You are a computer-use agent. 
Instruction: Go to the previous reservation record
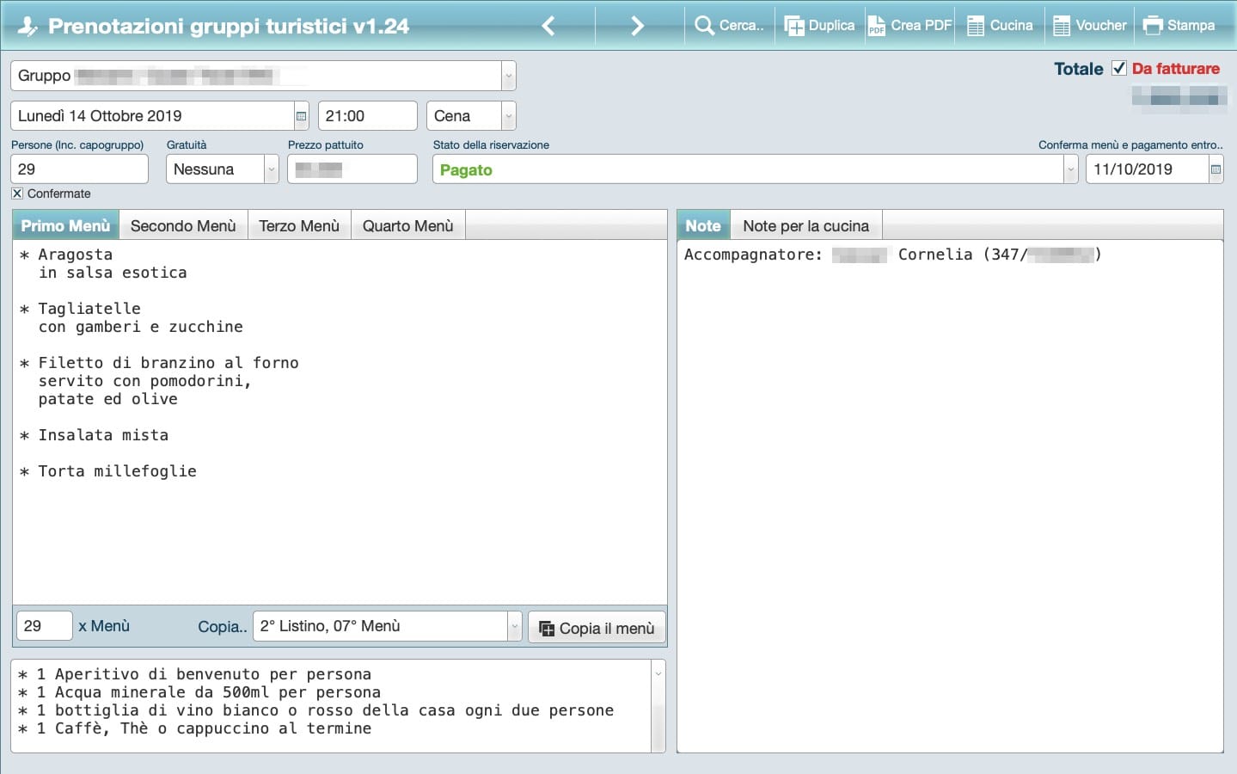point(548,26)
